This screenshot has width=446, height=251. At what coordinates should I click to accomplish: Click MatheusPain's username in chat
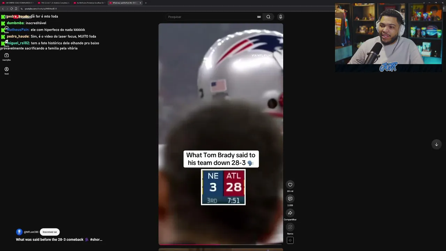pyautogui.click(x=18, y=30)
